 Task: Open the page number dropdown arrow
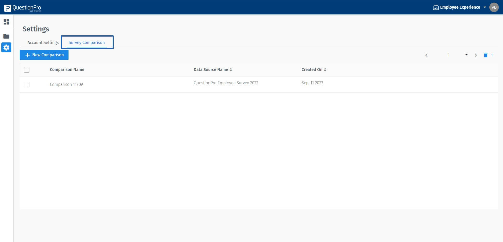click(x=466, y=55)
